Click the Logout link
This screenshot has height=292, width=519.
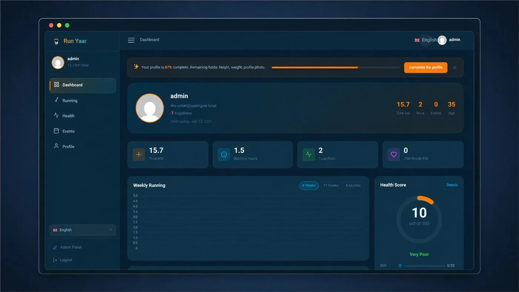tap(62, 260)
